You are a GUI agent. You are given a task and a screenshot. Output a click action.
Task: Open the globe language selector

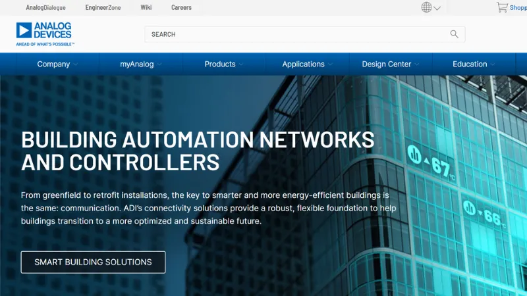pos(426,8)
